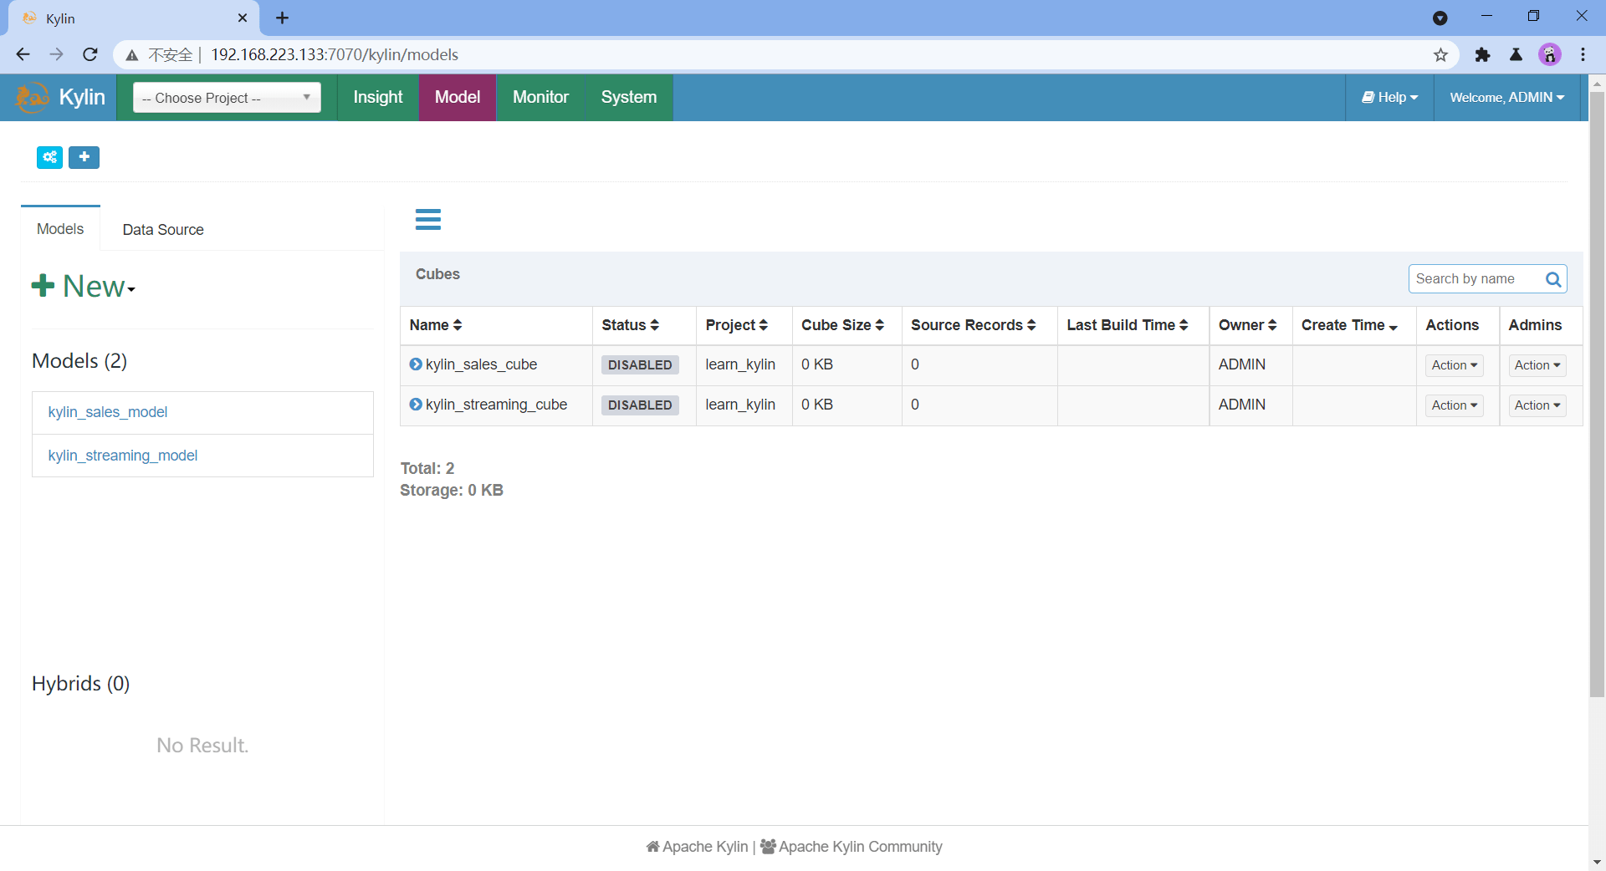Click the kylin_streaming_cube name text
Image resolution: width=1606 pixels, height=871 pixels.
point(496,405)
